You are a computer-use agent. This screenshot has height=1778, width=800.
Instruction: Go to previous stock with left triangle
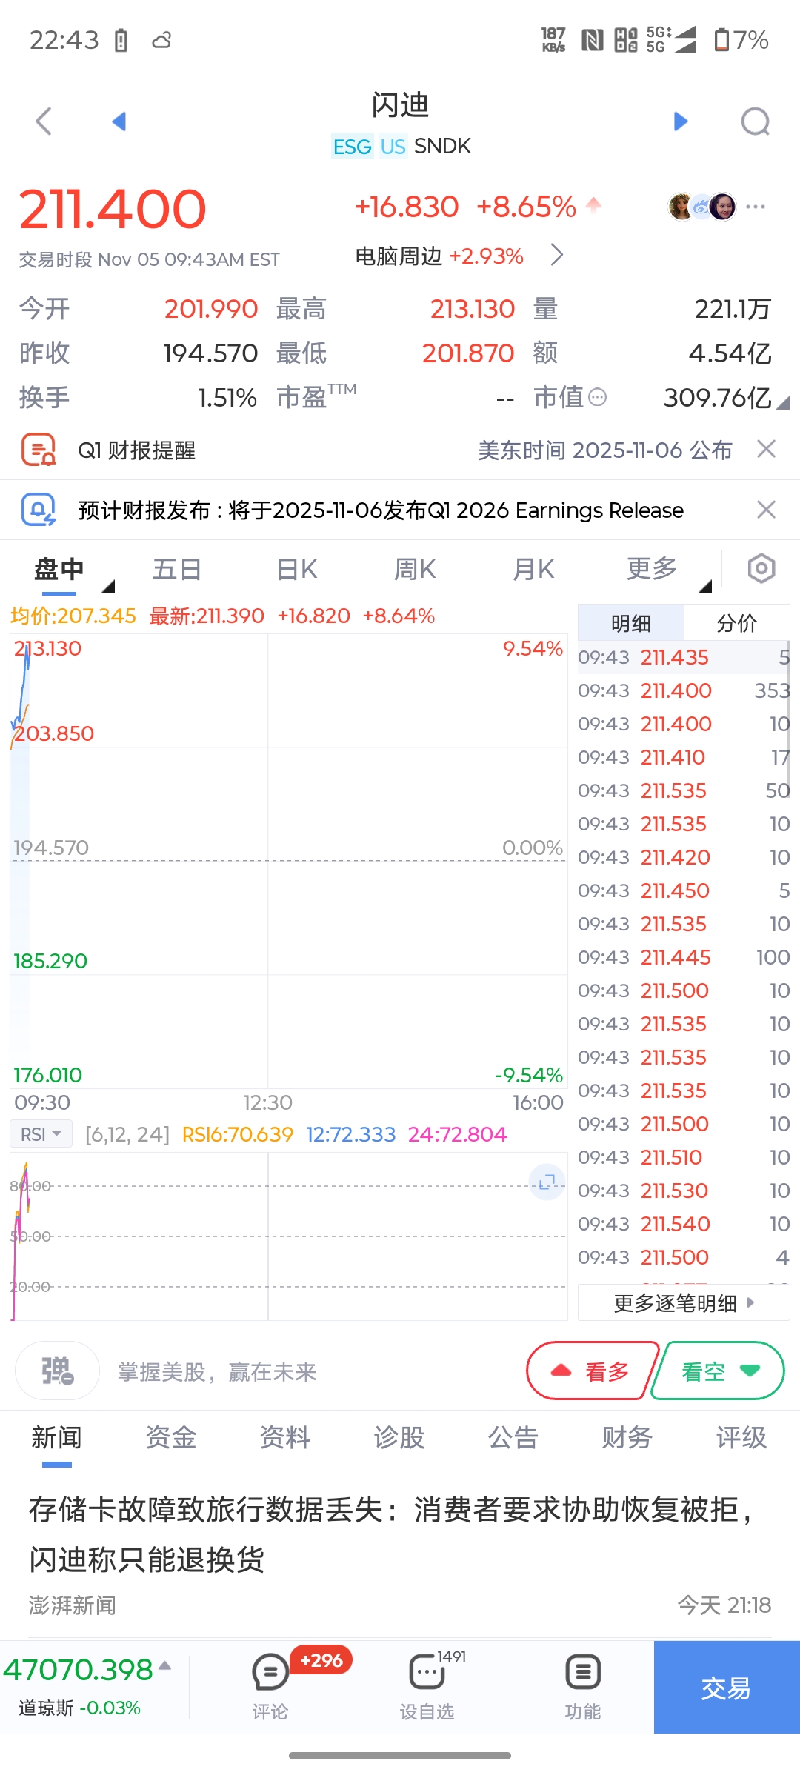pyautogui.click(x=119, y=121)
